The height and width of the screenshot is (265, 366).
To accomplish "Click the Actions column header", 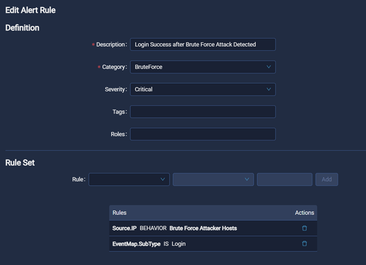I will coord(304,213).
